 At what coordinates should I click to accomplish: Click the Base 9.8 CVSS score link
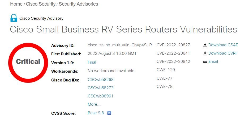(x=96, y=113)
